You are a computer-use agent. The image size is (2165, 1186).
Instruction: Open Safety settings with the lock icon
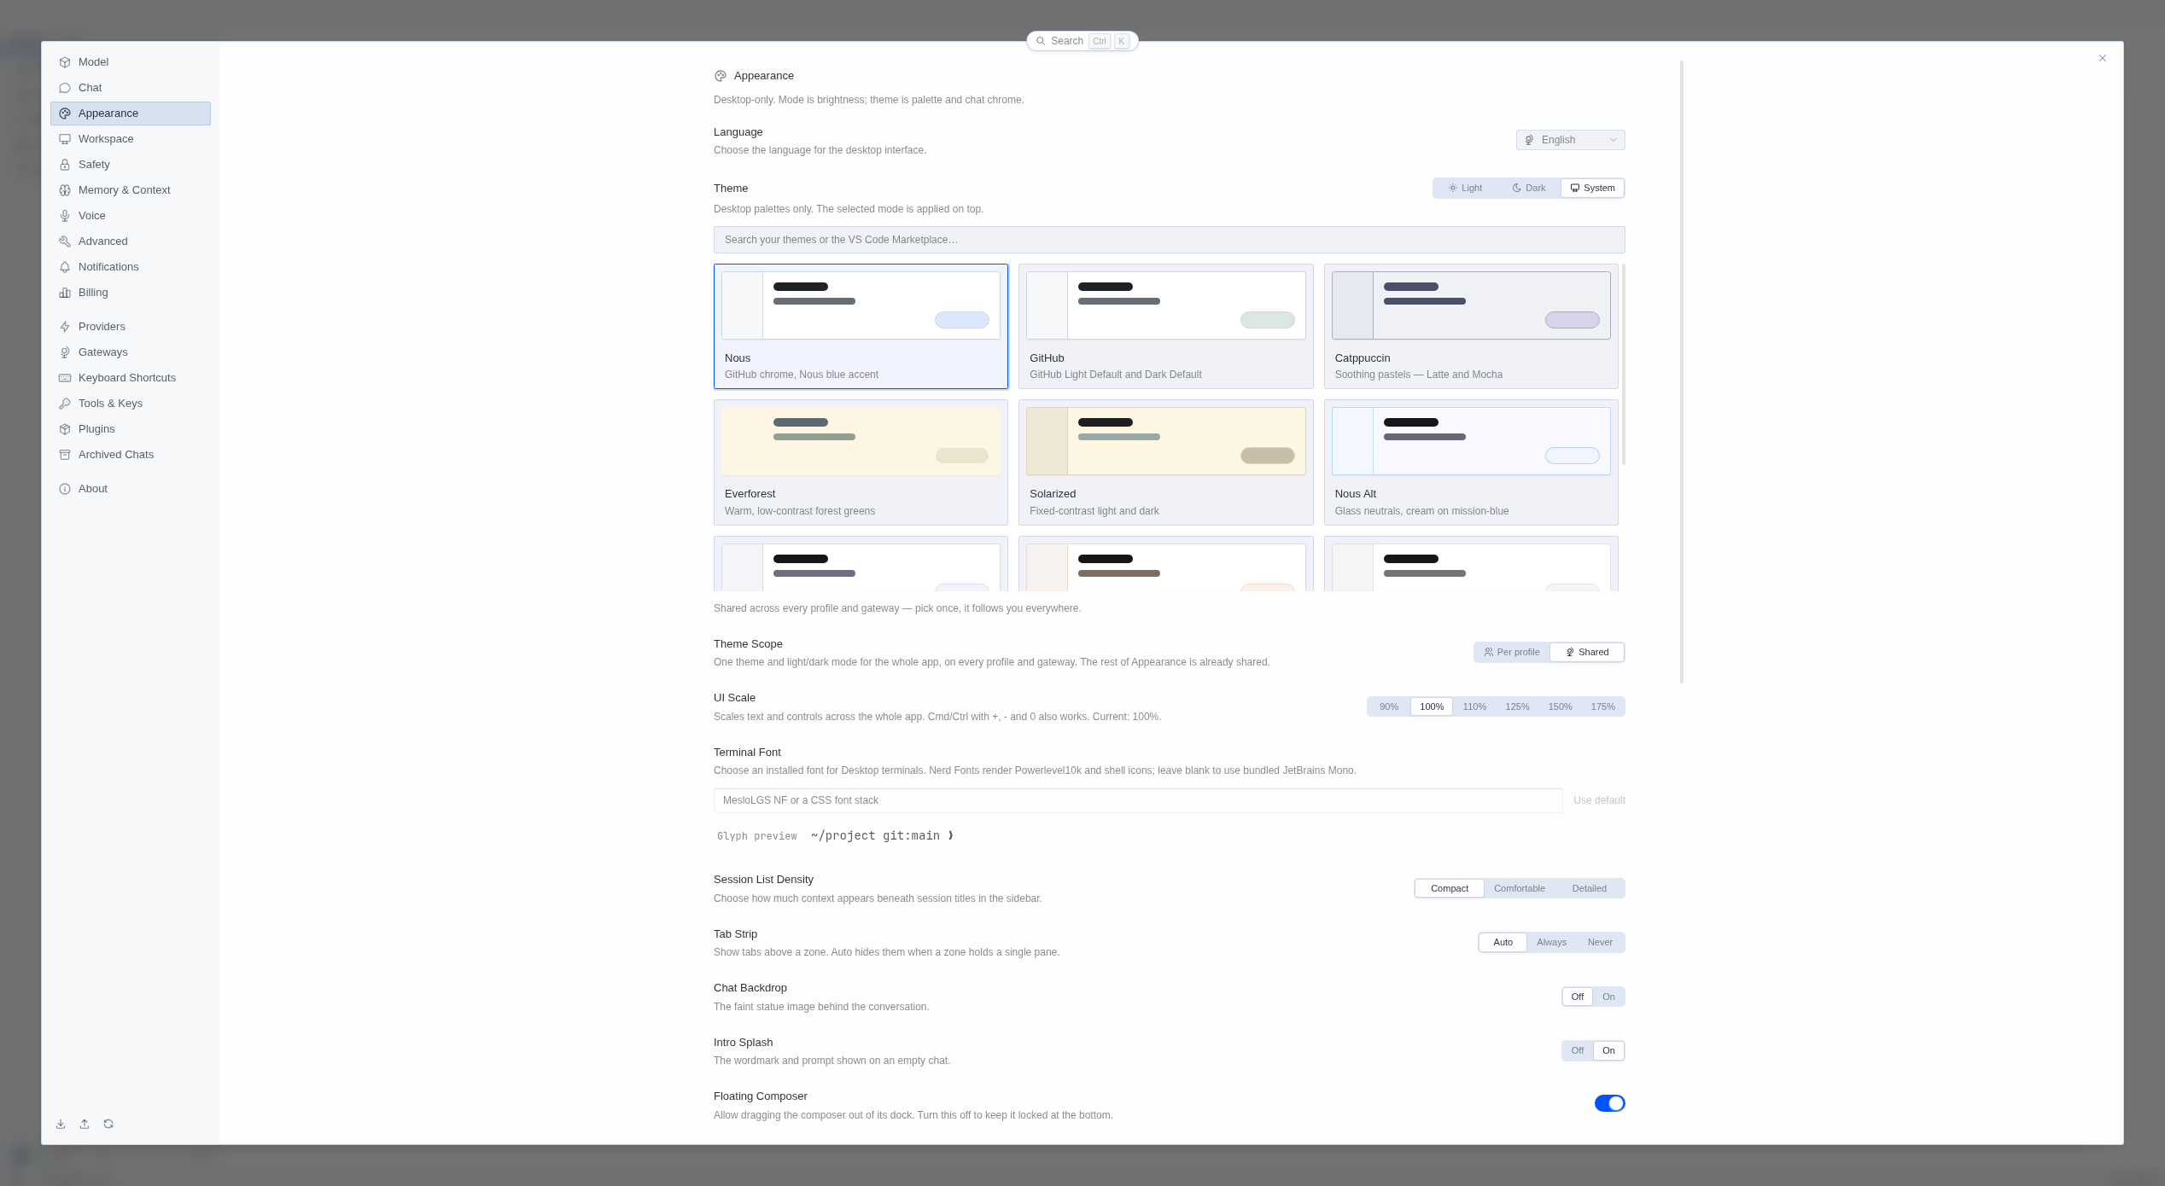coord(131,165)
